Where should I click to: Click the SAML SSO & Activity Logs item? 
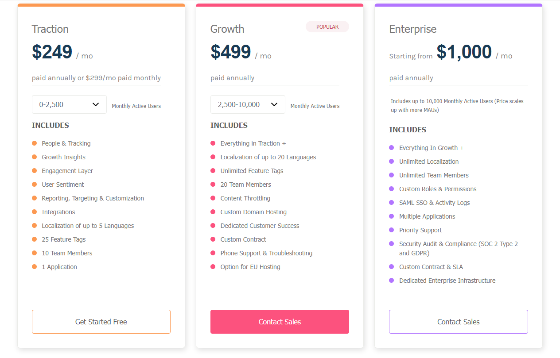[434, 203]
